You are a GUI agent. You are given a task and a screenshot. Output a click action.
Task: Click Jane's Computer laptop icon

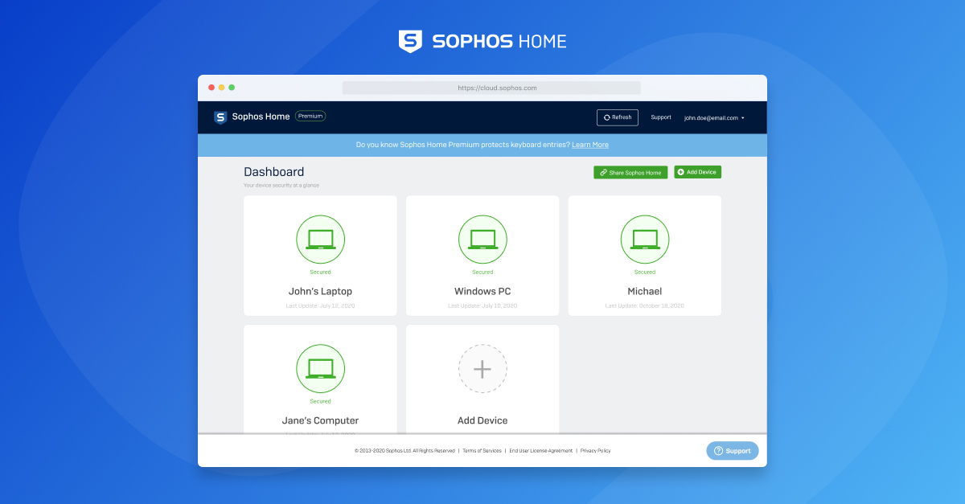click(320, 368)
